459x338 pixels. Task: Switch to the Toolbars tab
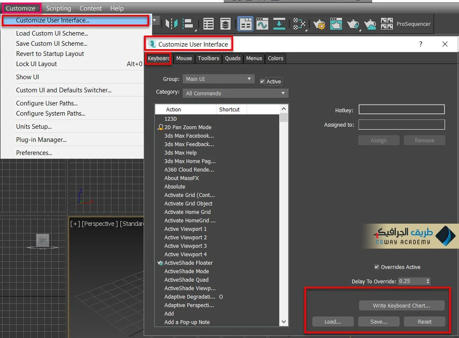click(209, 58)
